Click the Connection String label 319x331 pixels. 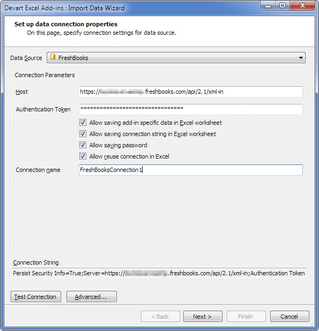point(36,262)
